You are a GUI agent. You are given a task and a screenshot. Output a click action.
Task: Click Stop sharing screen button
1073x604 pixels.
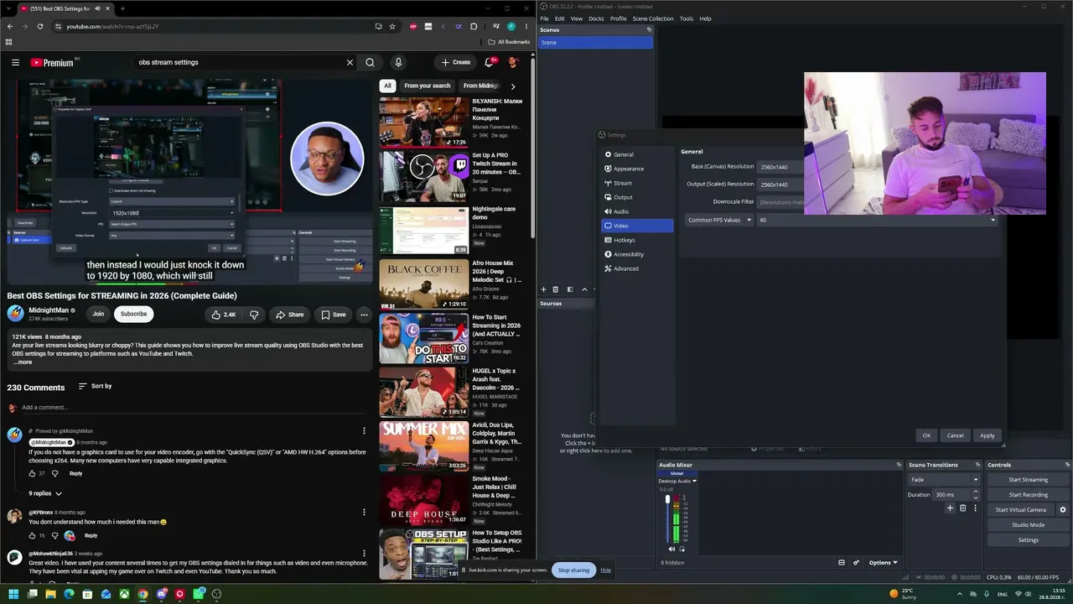(x=573, y=570)
